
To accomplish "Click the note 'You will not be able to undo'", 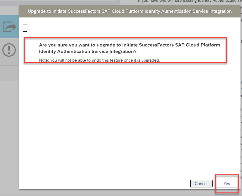I will pos(99,60).
